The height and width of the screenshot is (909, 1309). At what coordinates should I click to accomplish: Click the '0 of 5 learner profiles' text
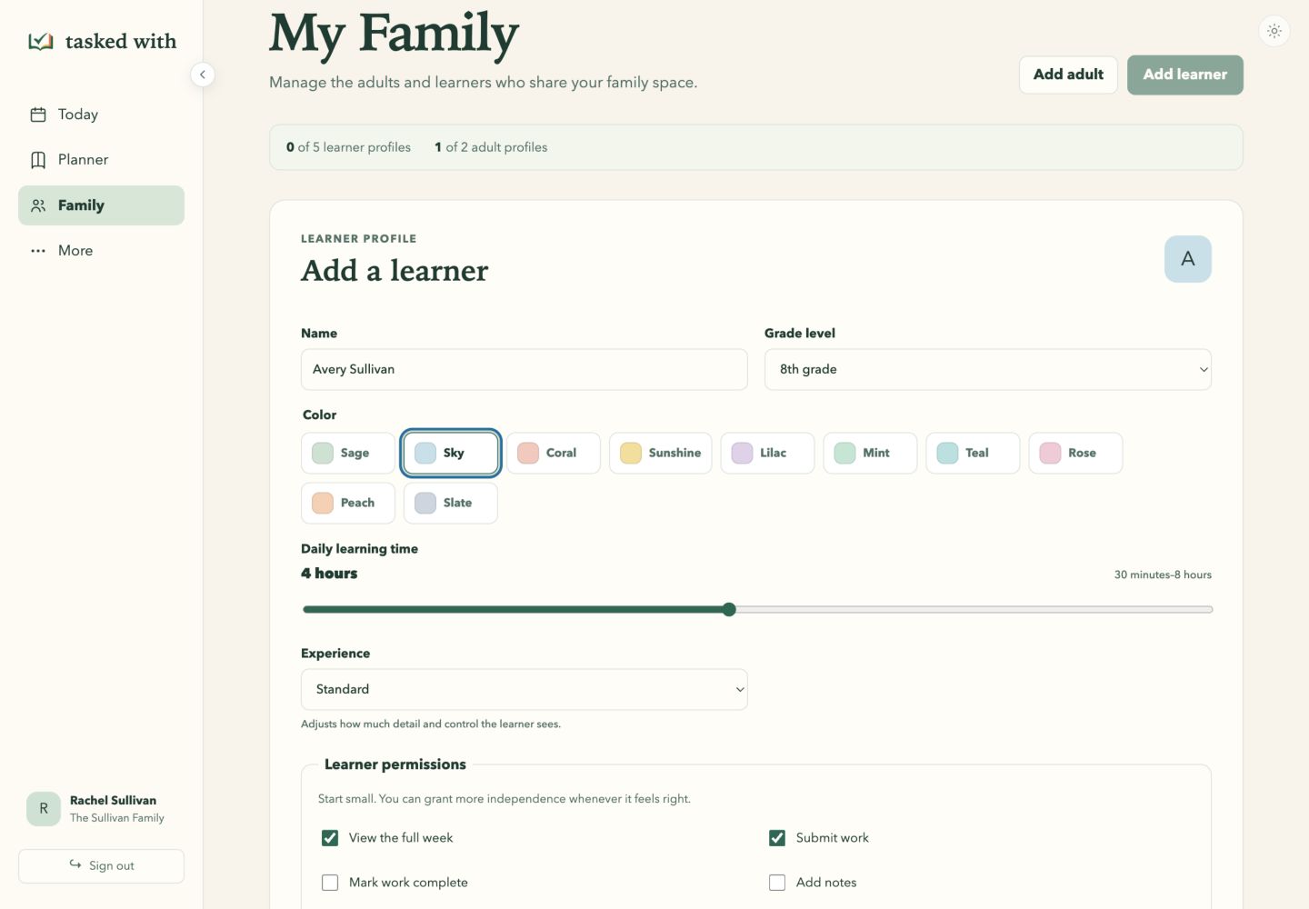point(348,147)
